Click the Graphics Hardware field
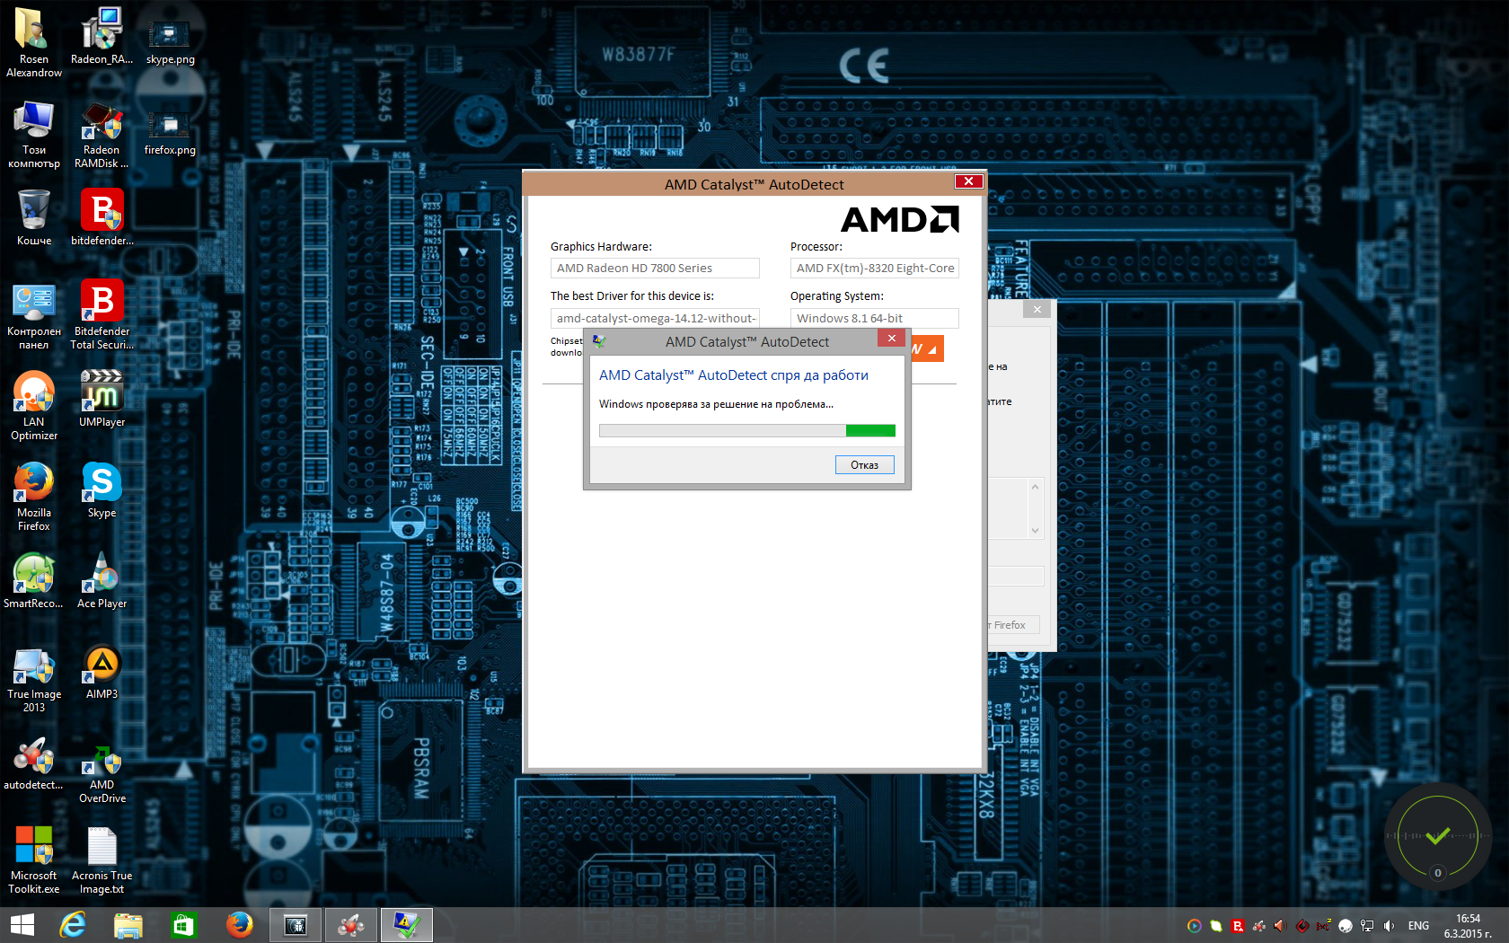 (655, 268)
